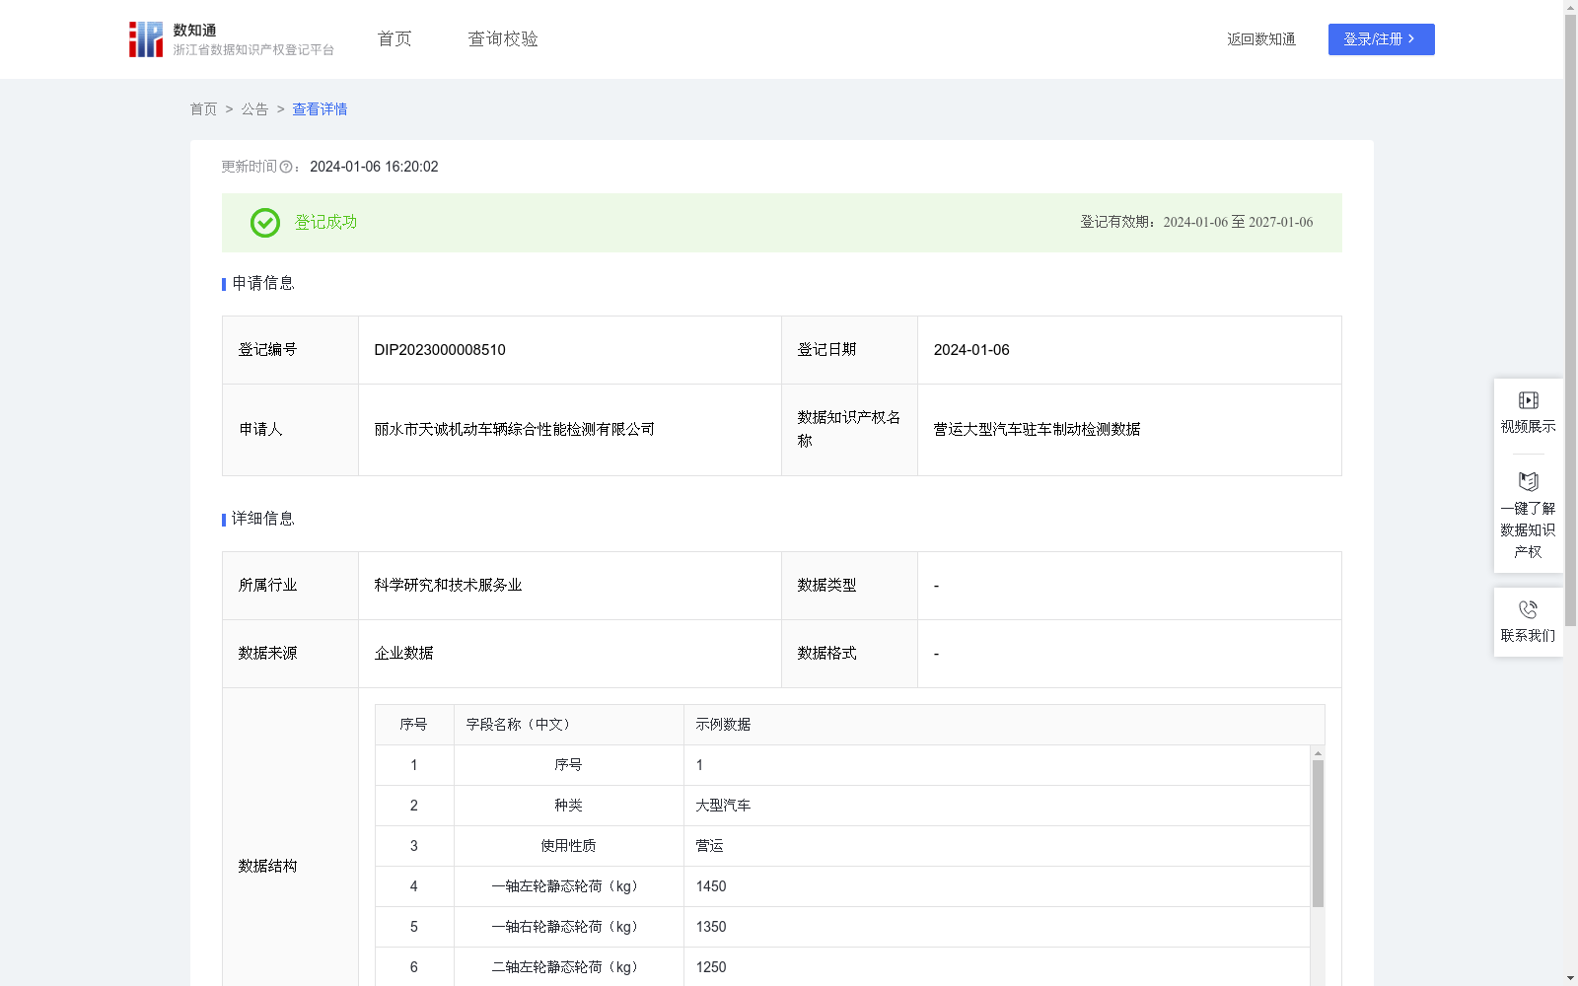Click the page scroll-down arrow

pyautogui.click(x=1570, y=978)
